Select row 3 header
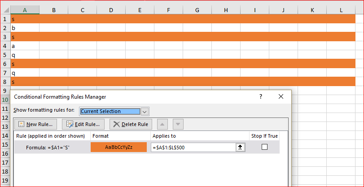364x187 pixels. point(5,37)
